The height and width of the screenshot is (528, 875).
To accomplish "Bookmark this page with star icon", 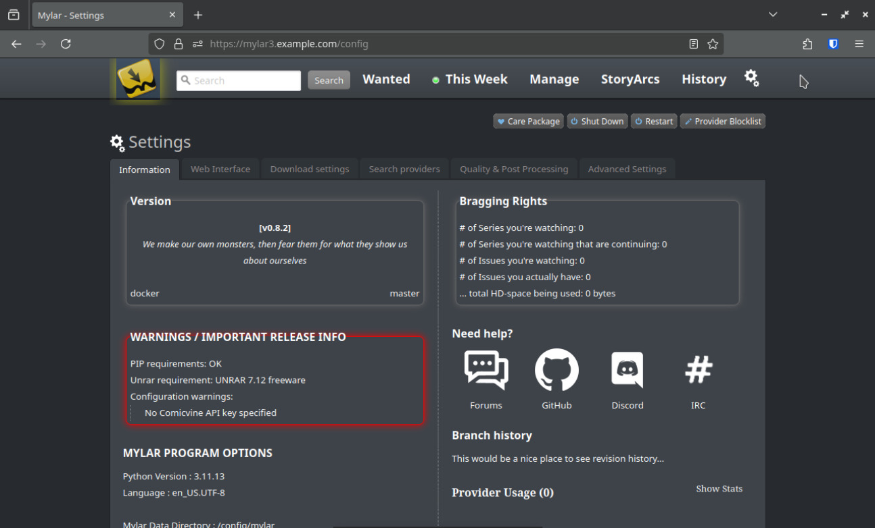I will pos(713,44).
